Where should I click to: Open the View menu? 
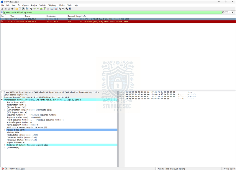[14, 5]
